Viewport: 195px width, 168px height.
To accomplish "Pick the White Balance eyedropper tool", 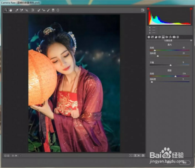I will pos(17,10).
